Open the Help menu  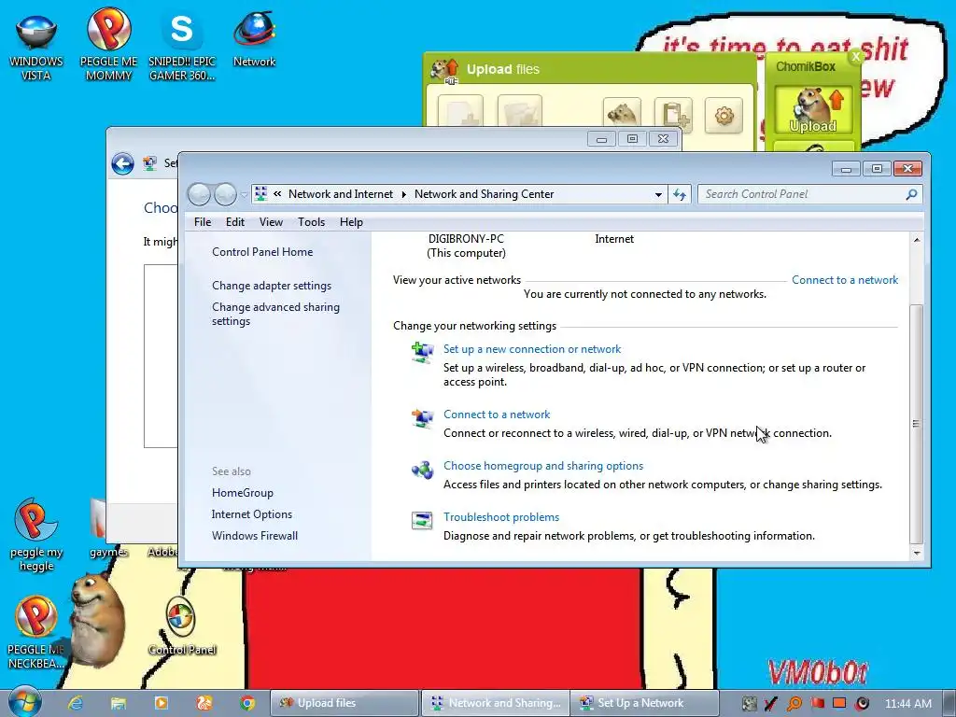351,222
